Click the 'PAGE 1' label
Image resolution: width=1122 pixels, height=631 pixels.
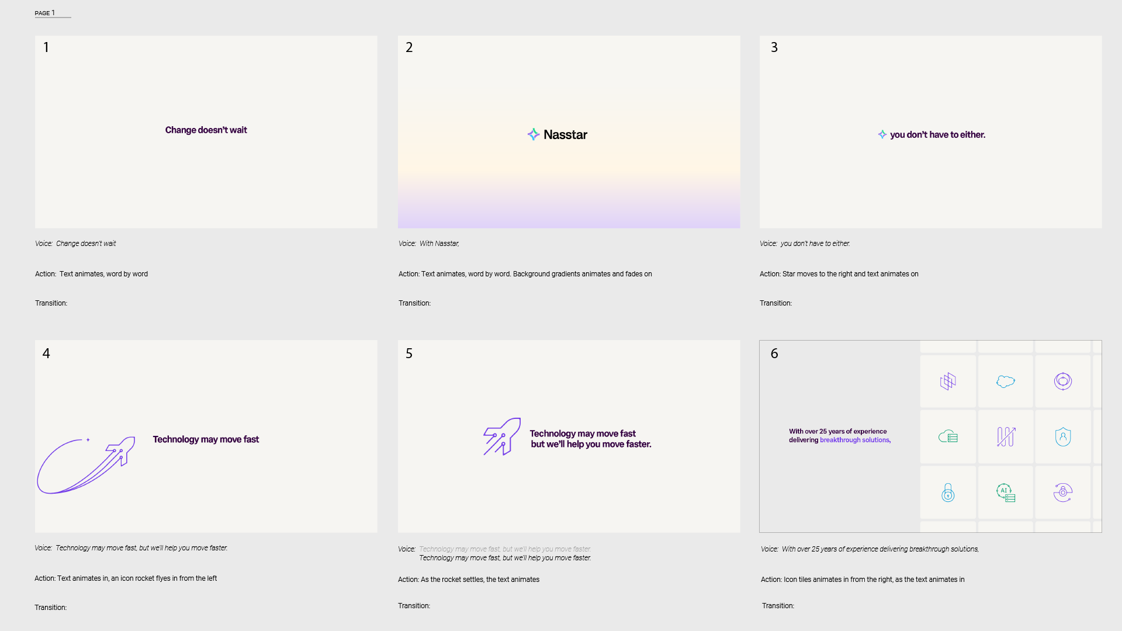tap(45, 13)
